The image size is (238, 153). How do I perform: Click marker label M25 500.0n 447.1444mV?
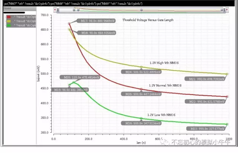click(141, 94)
